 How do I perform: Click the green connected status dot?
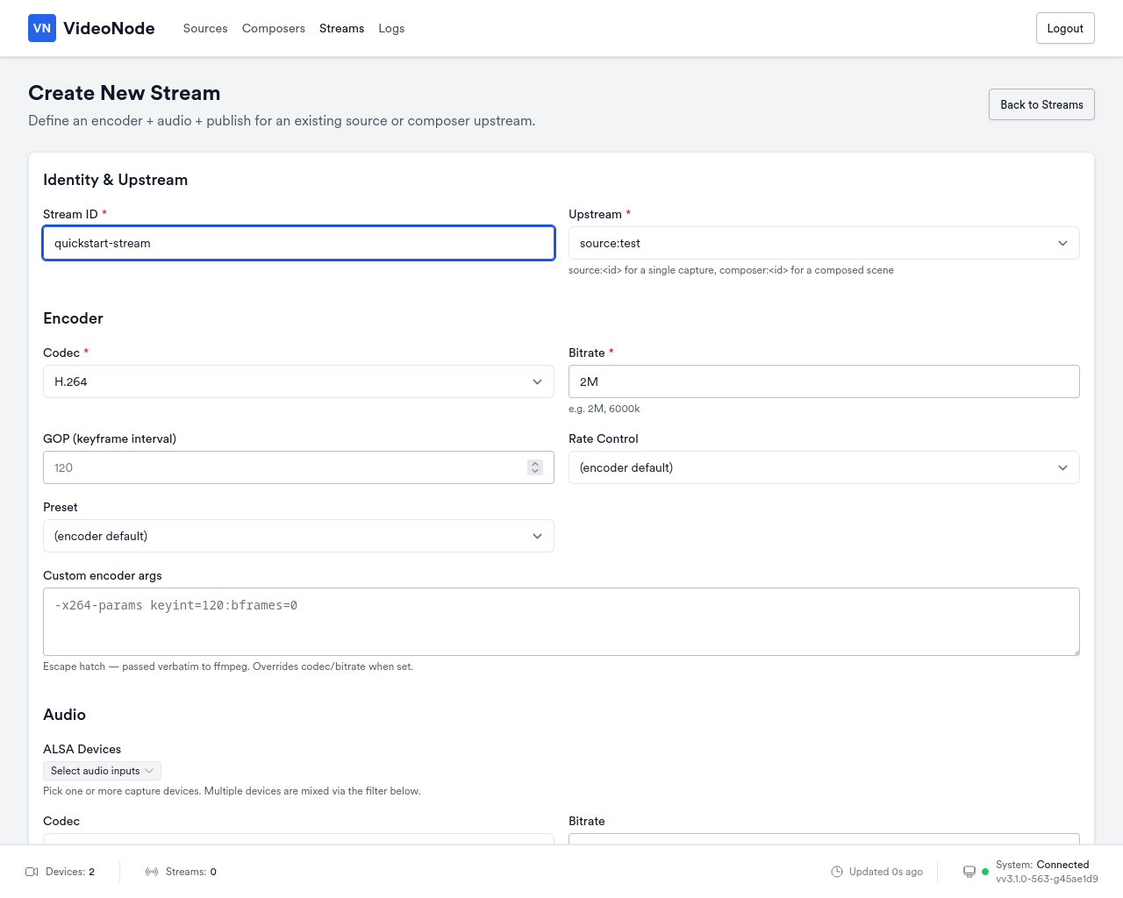point(985,872)
